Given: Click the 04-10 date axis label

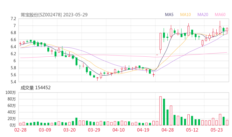Looking at the screenshot, I should (x=119, y=130).
